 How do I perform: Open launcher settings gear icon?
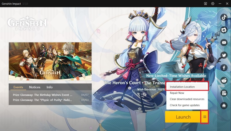click(x=213, y=3)
